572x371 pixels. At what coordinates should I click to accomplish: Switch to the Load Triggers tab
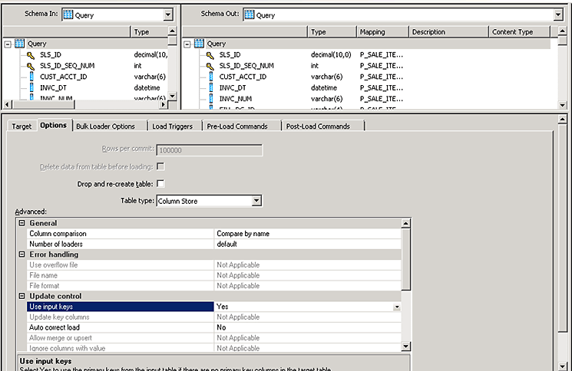pos(172,126)
